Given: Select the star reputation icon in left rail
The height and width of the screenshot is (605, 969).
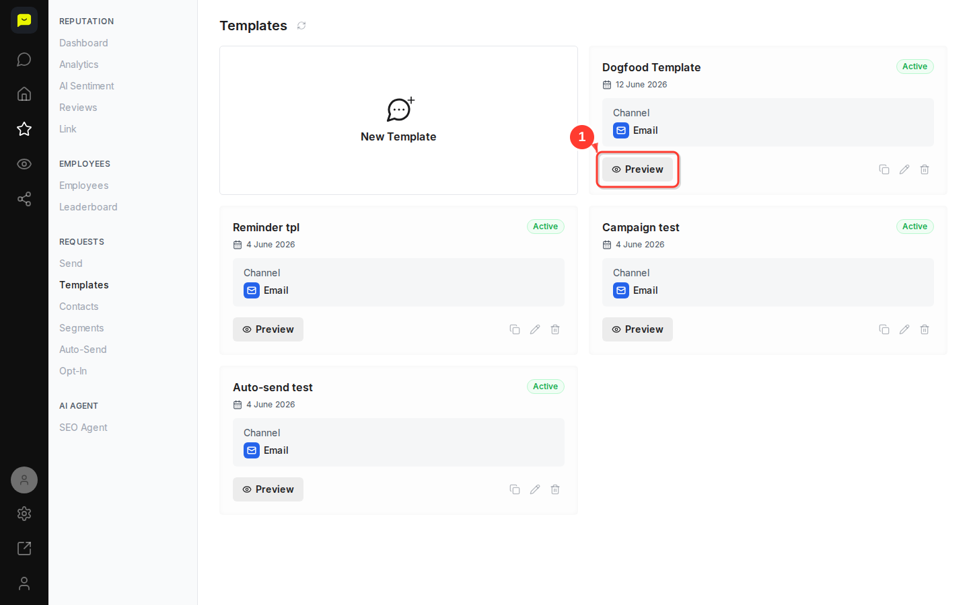Looking at the screenshot, I should pyautogui.click(x=24, y=129).
